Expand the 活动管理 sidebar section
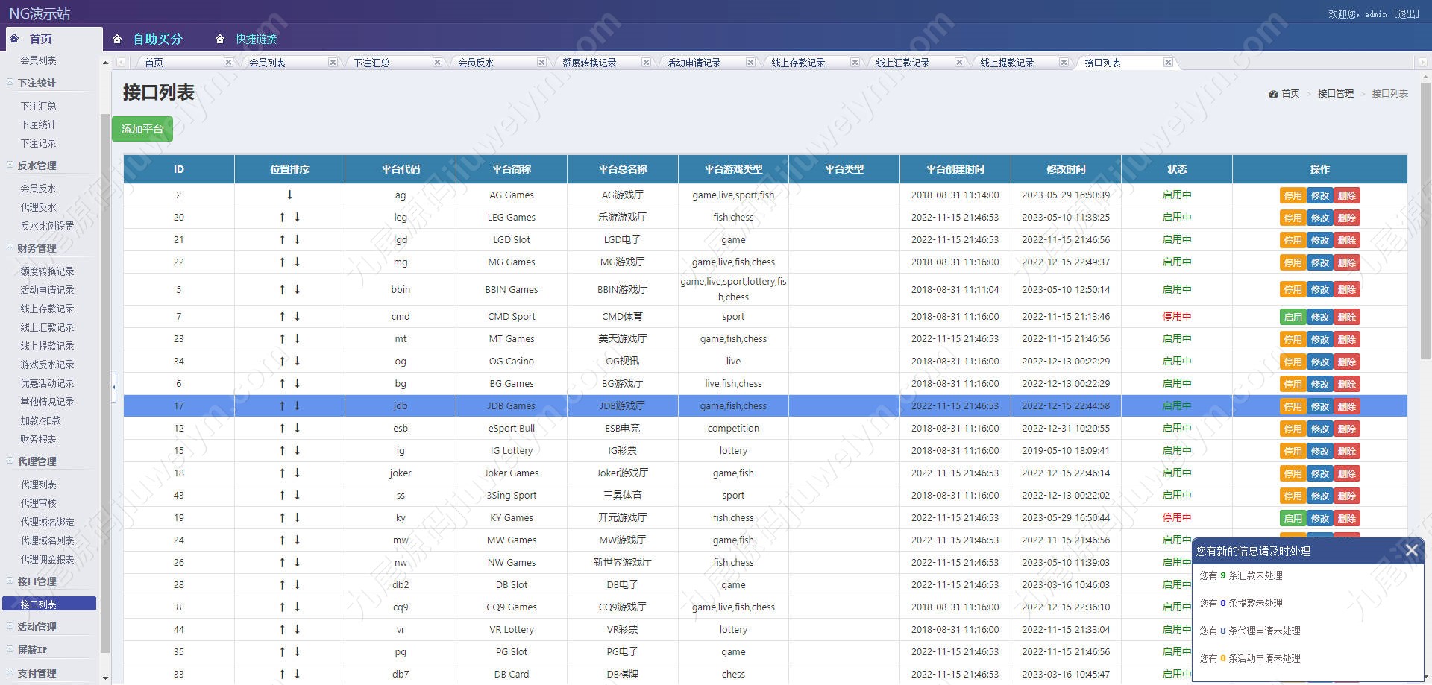 tap(10, 627)
